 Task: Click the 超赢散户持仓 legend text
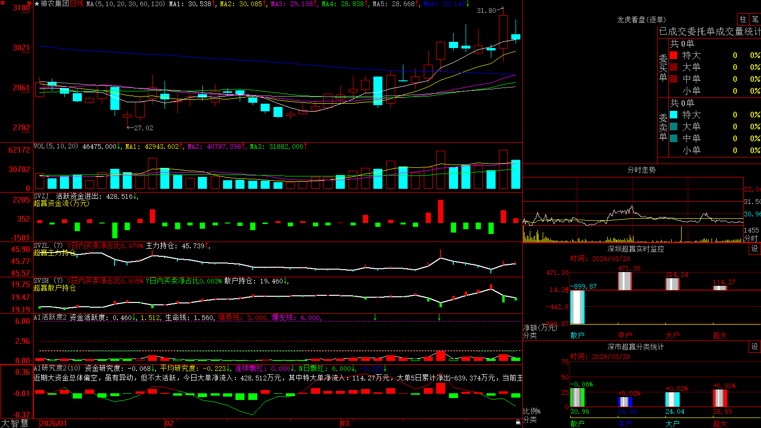pos(55,288)
